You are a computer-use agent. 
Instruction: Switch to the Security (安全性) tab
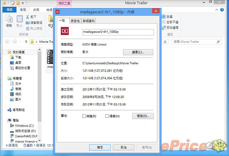click(75, 21)
